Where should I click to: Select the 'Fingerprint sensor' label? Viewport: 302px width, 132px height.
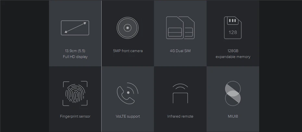coord(75,116)
